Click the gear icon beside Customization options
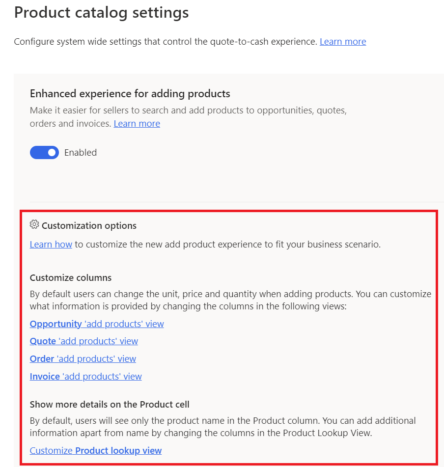444x467 pixels. point(34,224)
